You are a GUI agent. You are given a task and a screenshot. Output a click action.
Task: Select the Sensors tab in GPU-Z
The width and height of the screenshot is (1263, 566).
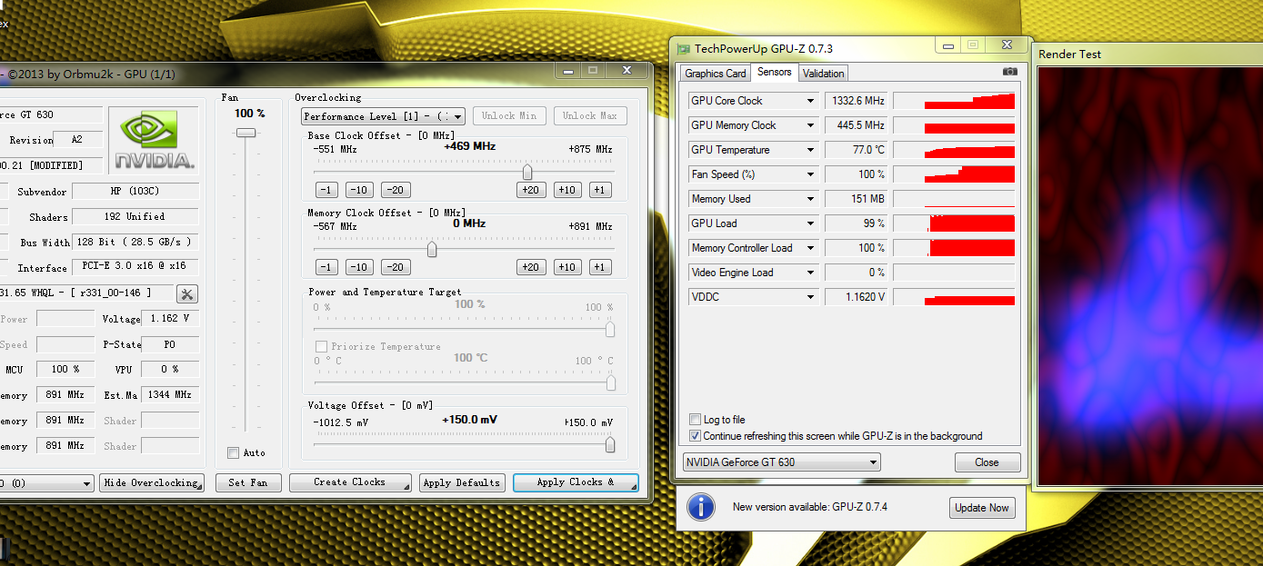coord(775,73)
